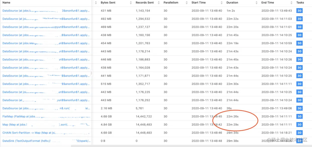The image size is (312, 147).
Task: Sort by Parallelism using its sort arrows
Action: point(187,3)
